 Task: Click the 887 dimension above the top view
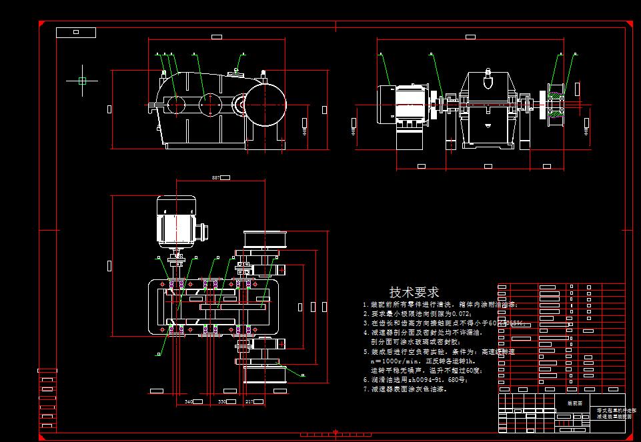click(x=215, y=177)
